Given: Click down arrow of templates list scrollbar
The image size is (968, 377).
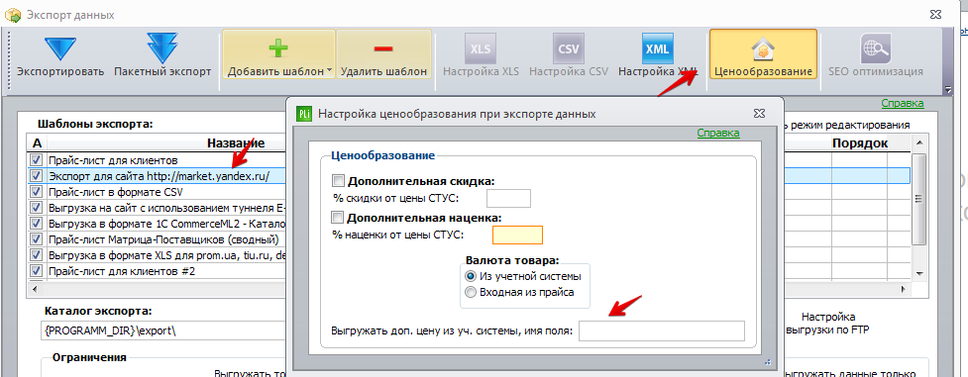Looking at the screenshot, I should 918,273.
